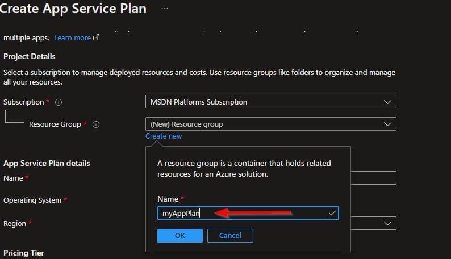The height and width of the screenshot is (259, 451).
Task: Click the Resource Group field label
Action: click(x=55, y=124)
